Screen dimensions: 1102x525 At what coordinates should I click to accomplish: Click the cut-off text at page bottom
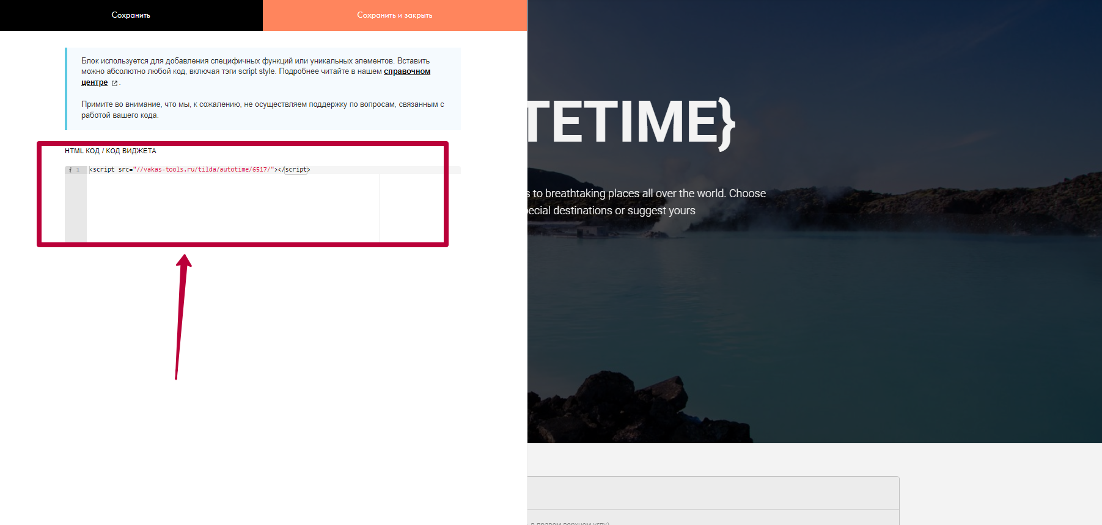570,523
